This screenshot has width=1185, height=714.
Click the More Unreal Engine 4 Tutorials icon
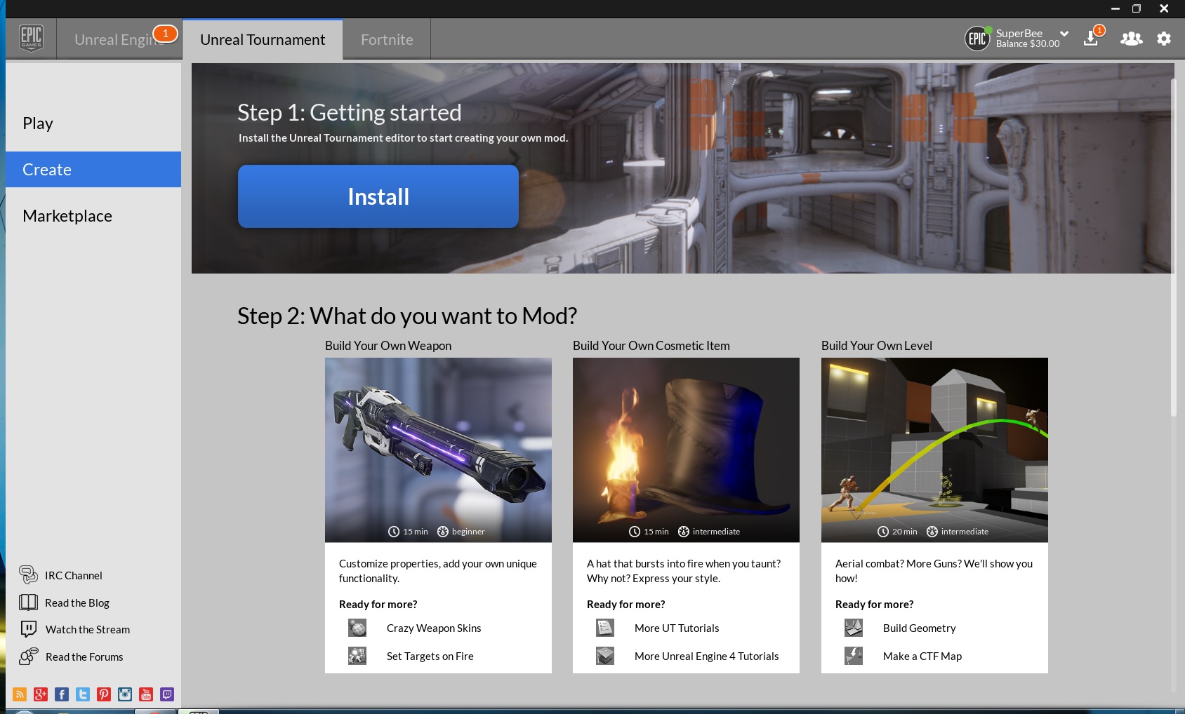(605, 656)
